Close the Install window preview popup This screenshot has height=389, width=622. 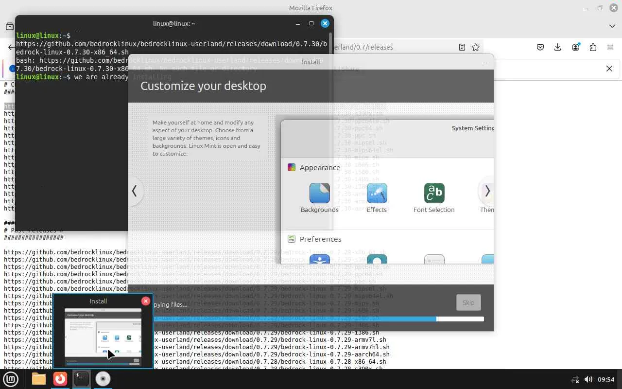pyautogui.click(x=145, y=301)
